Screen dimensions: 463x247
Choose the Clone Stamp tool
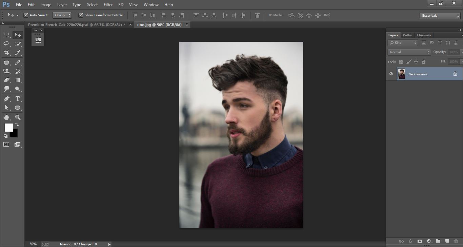click(6, 71)
